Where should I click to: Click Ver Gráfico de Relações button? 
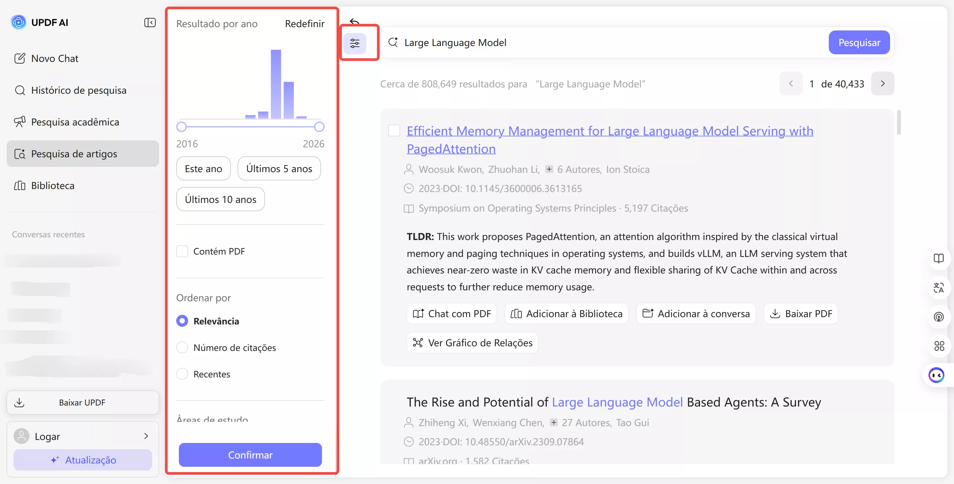coord(472,343)
